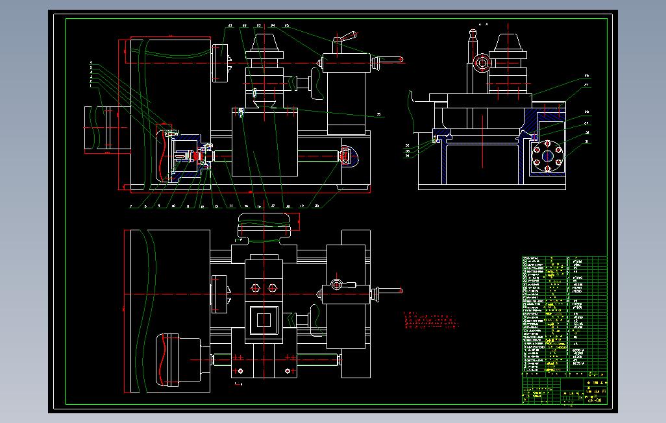Click the rectangular pulley block left of headstock
The height and width of the screenshot is (423, 666).
pos(107,128)
